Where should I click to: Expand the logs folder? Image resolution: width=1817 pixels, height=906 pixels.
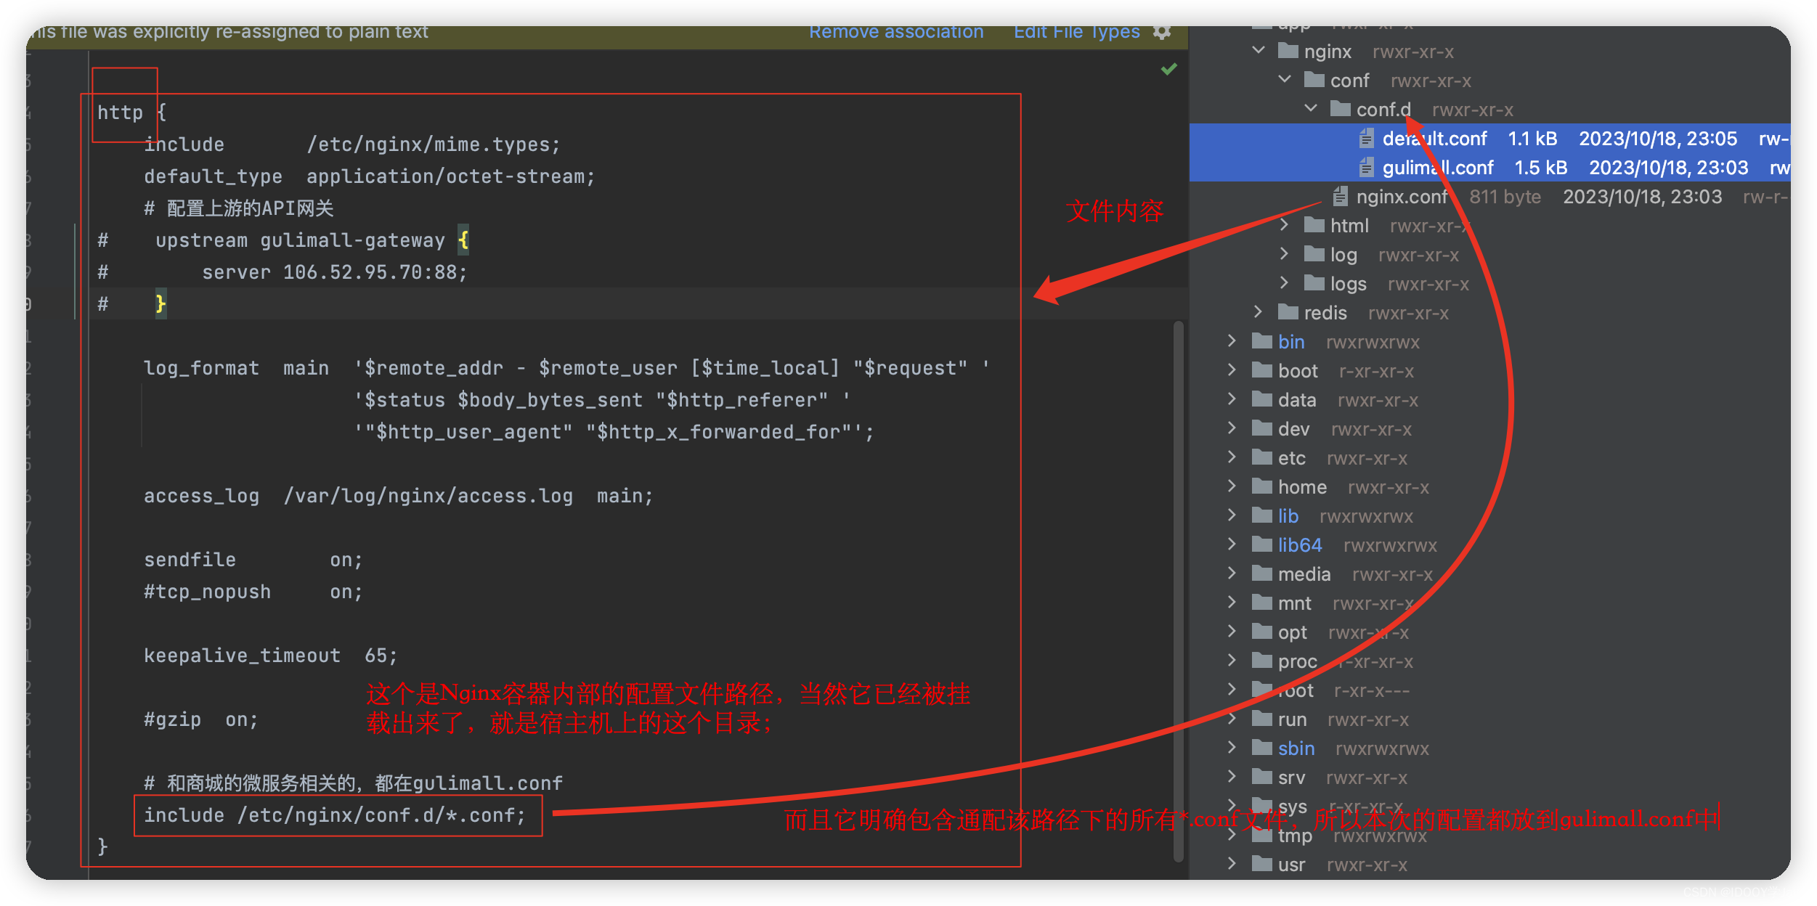point(1285,283)
